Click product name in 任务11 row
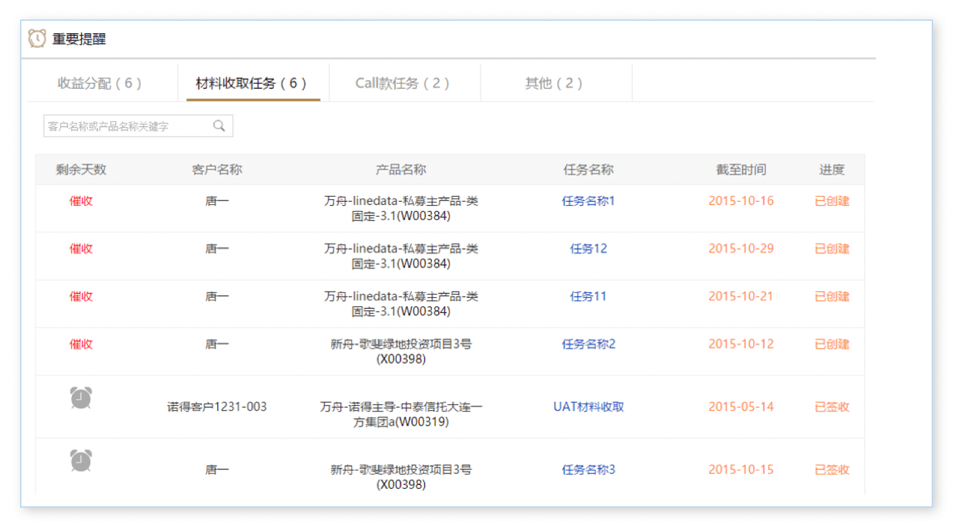Viewport: 957px width, 531px height. pyautogui.click(x=401, y=304)
